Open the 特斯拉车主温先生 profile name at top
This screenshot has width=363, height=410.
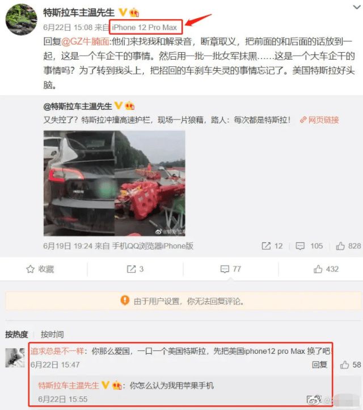[x=79, y=12]
